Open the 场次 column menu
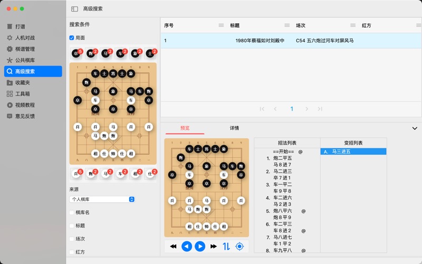This screenshot has height=264, width=422. (x=353, y=25)
